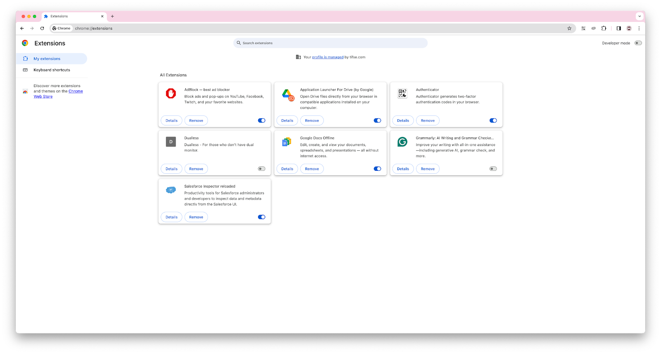
Task: Turn off Application Launcher For Drive toggle
Action: [377, 120]
